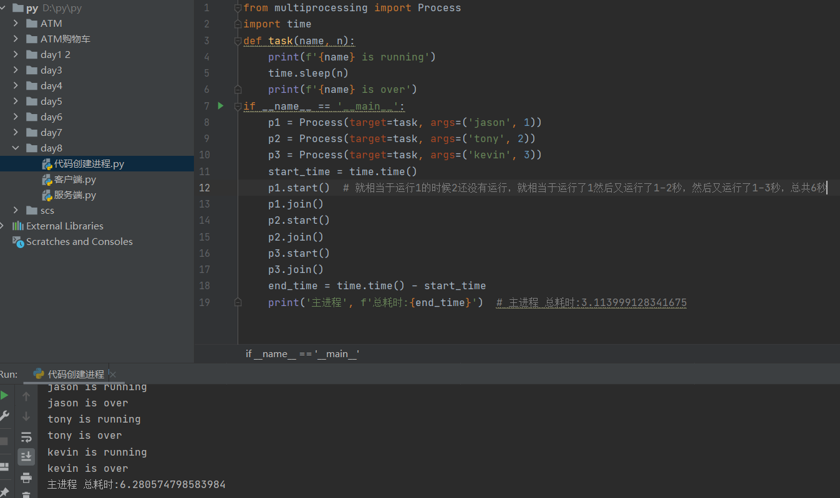The image size is (840, 498).
Task: Click the if __name__ breadcrumb below editor
Action: [x=302, y=354]
